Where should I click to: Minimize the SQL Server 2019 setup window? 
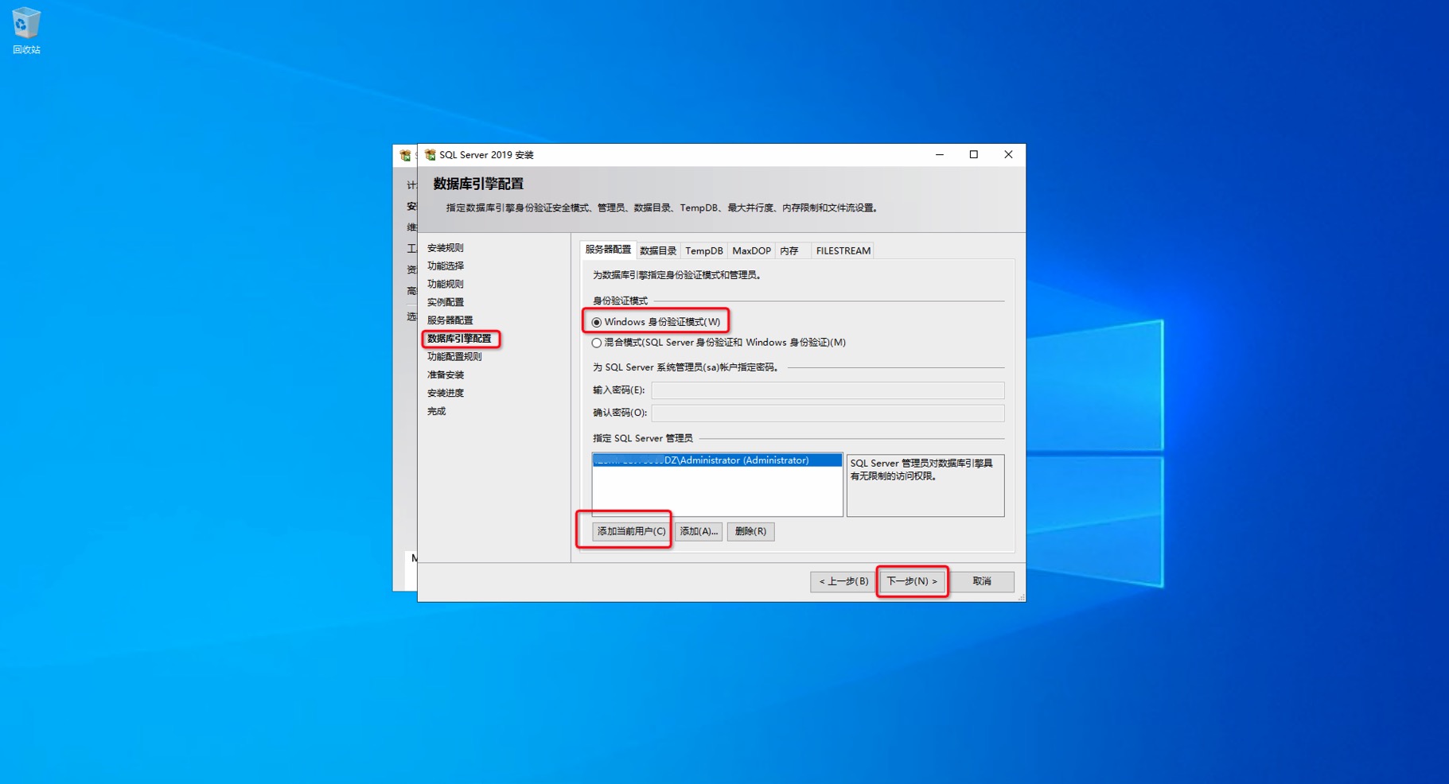coord(940,155)
